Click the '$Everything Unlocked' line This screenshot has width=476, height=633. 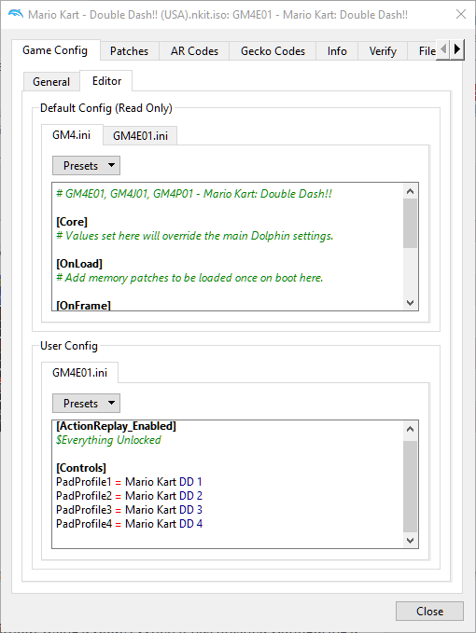click(108, 440)
